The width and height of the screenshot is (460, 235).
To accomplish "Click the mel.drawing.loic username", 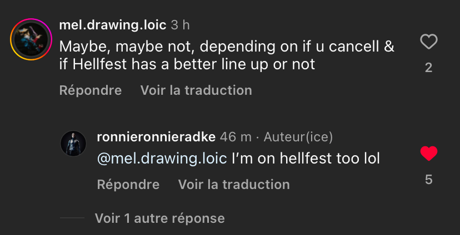I will pos(113,25).
